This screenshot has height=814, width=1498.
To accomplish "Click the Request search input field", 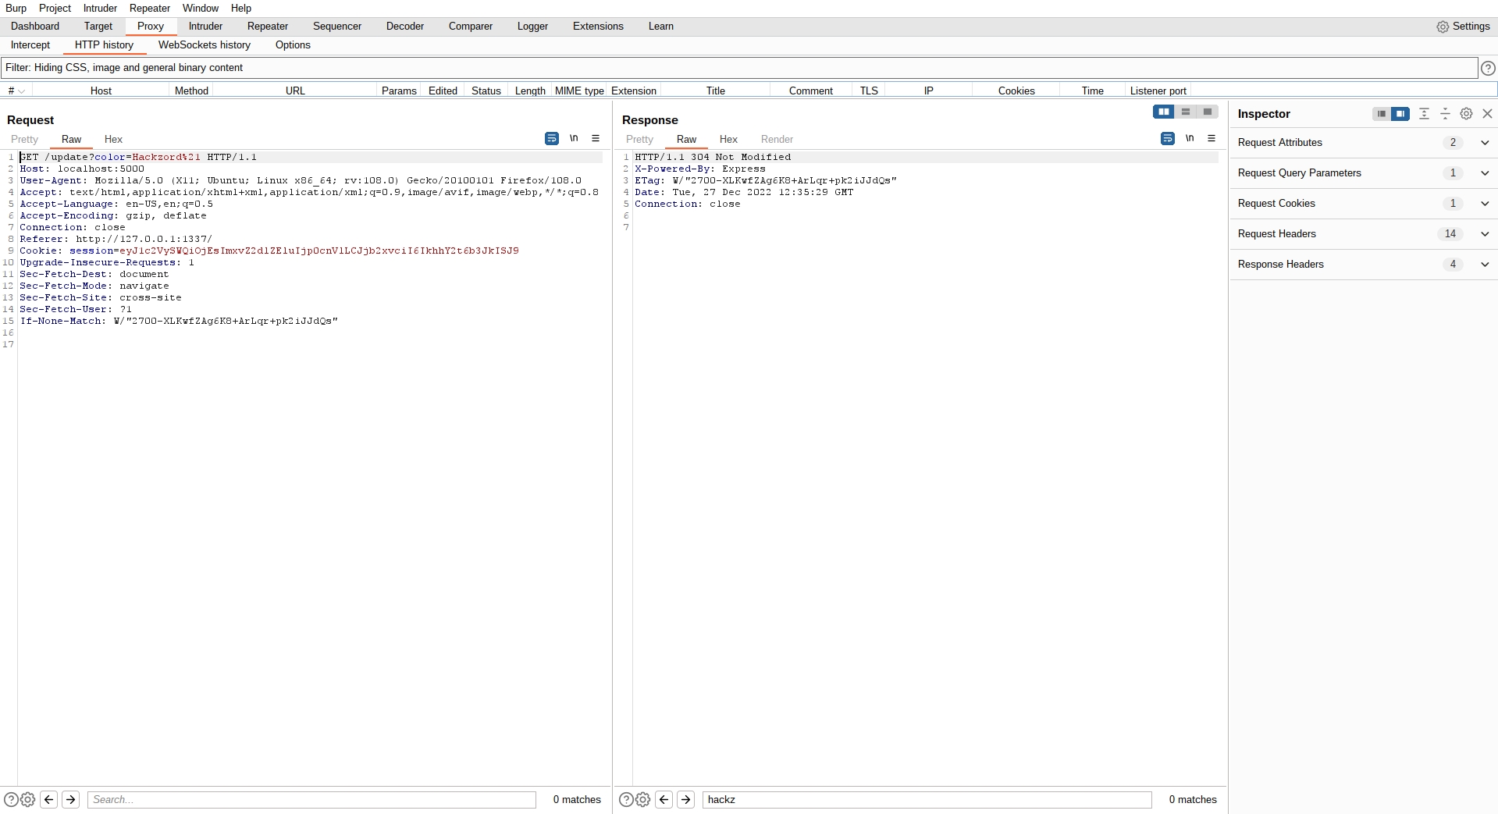I will point(311,799).
